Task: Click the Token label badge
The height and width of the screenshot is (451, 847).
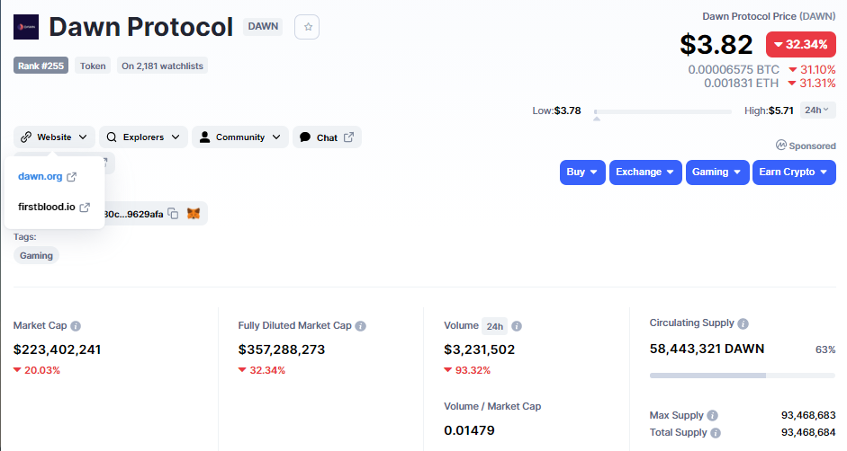Action: coord(93,66)
